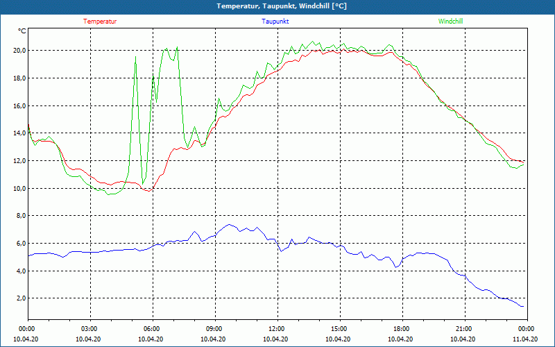Click the 20,0 value on the y-axis
Image resolution: width=555 pixels, height=347 pixels.
pyautogui.click(x=20, y=50)
